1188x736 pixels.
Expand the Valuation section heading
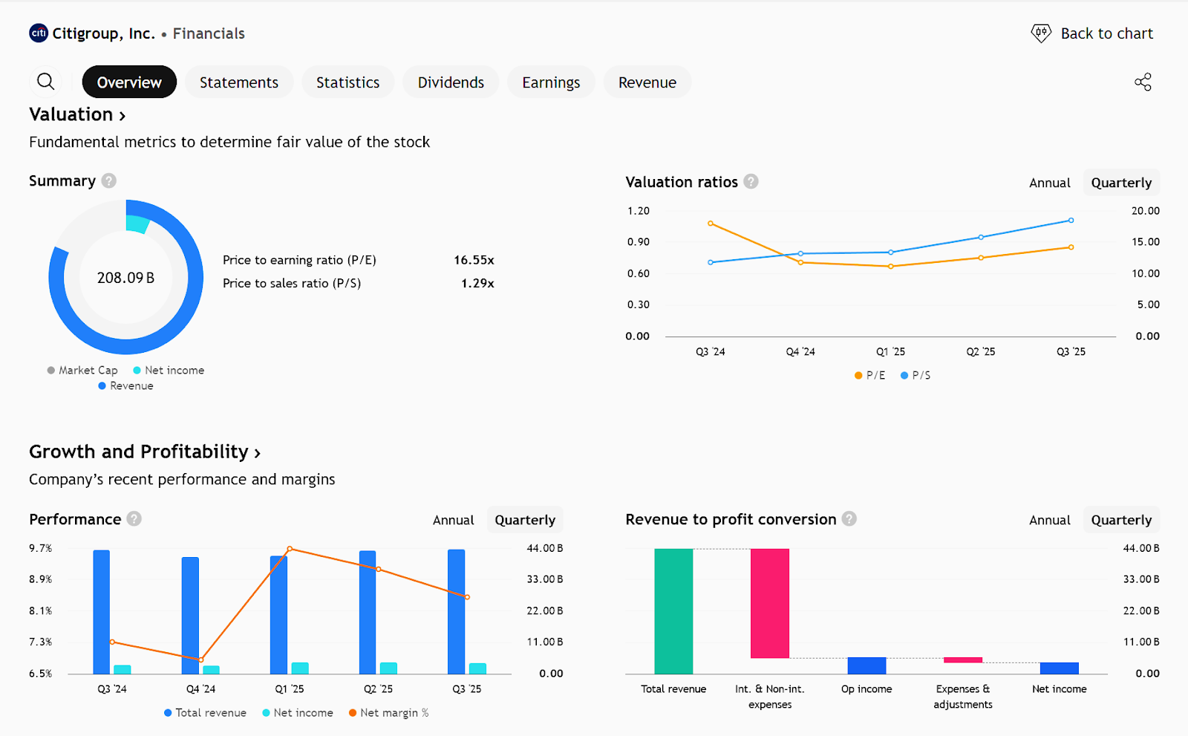click(77, 115)
